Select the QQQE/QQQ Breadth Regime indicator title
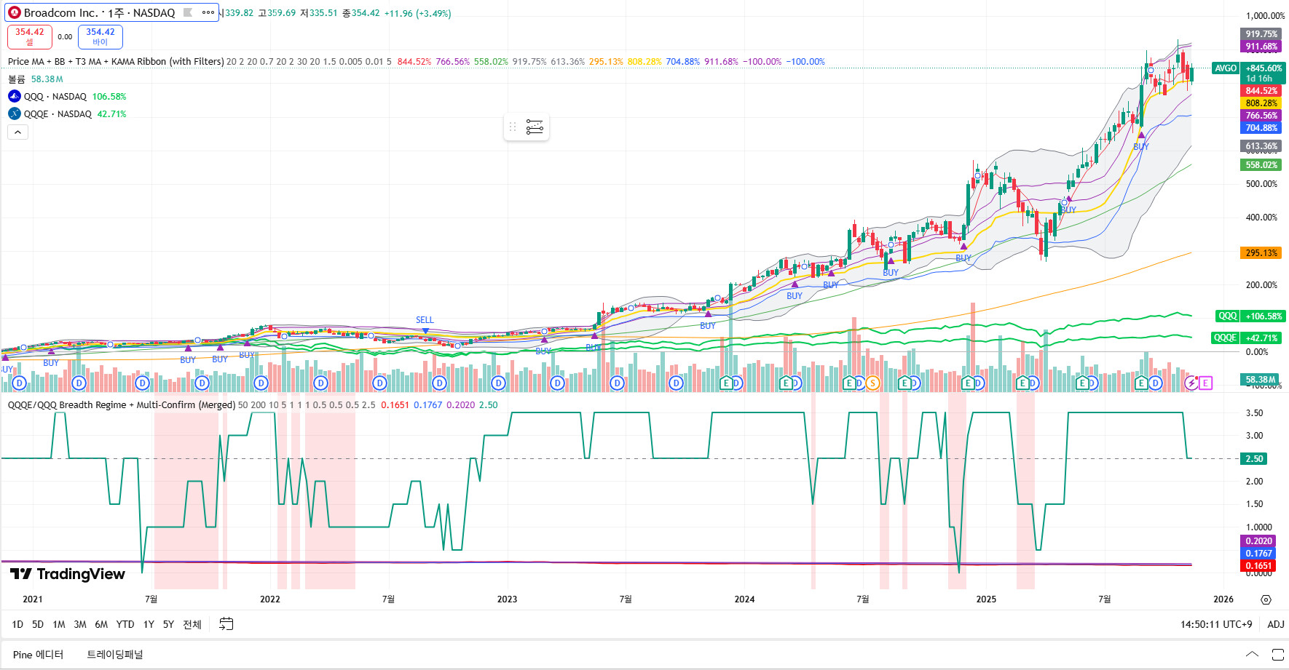Viewport: 1289px width, 670px height. pos(122,404)
